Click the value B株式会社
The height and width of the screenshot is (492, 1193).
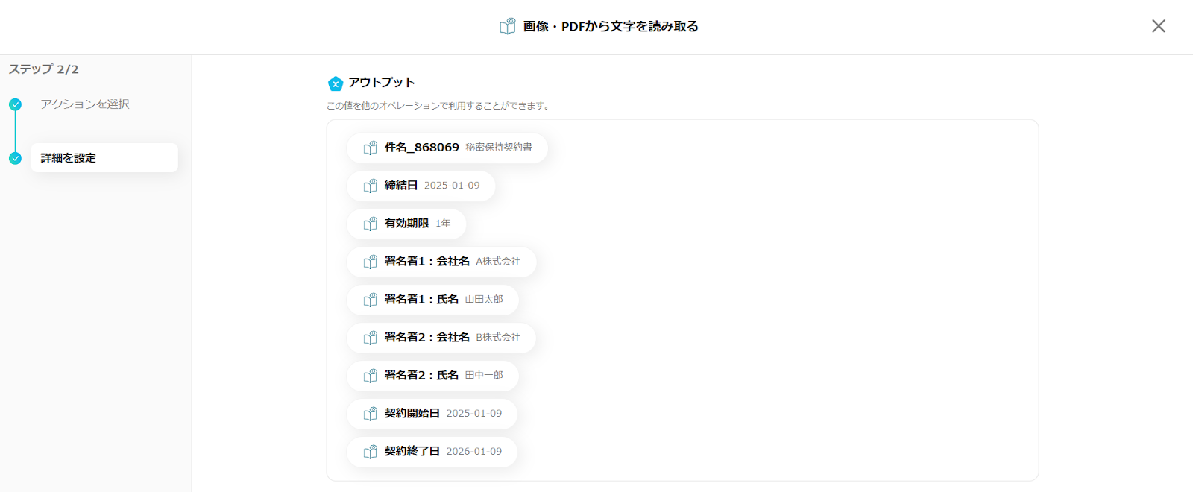click(x=498, y=338)
